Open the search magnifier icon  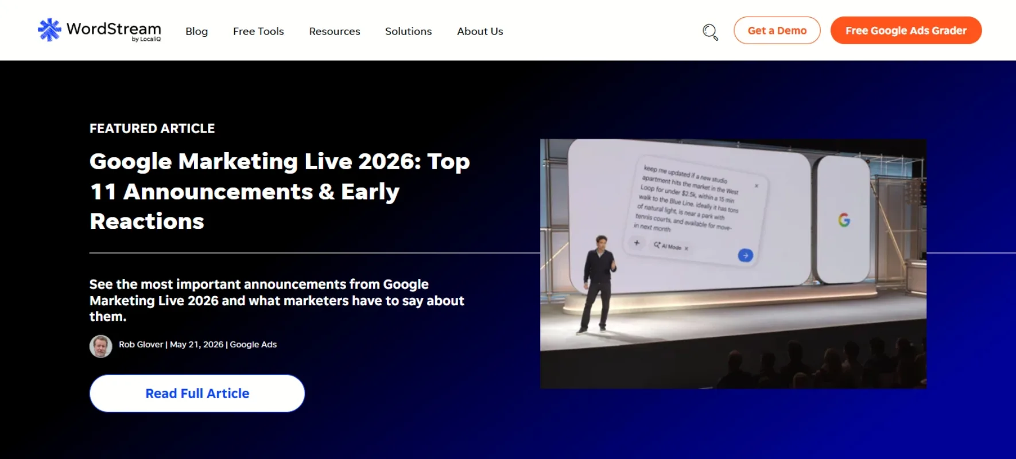point(711,32)
